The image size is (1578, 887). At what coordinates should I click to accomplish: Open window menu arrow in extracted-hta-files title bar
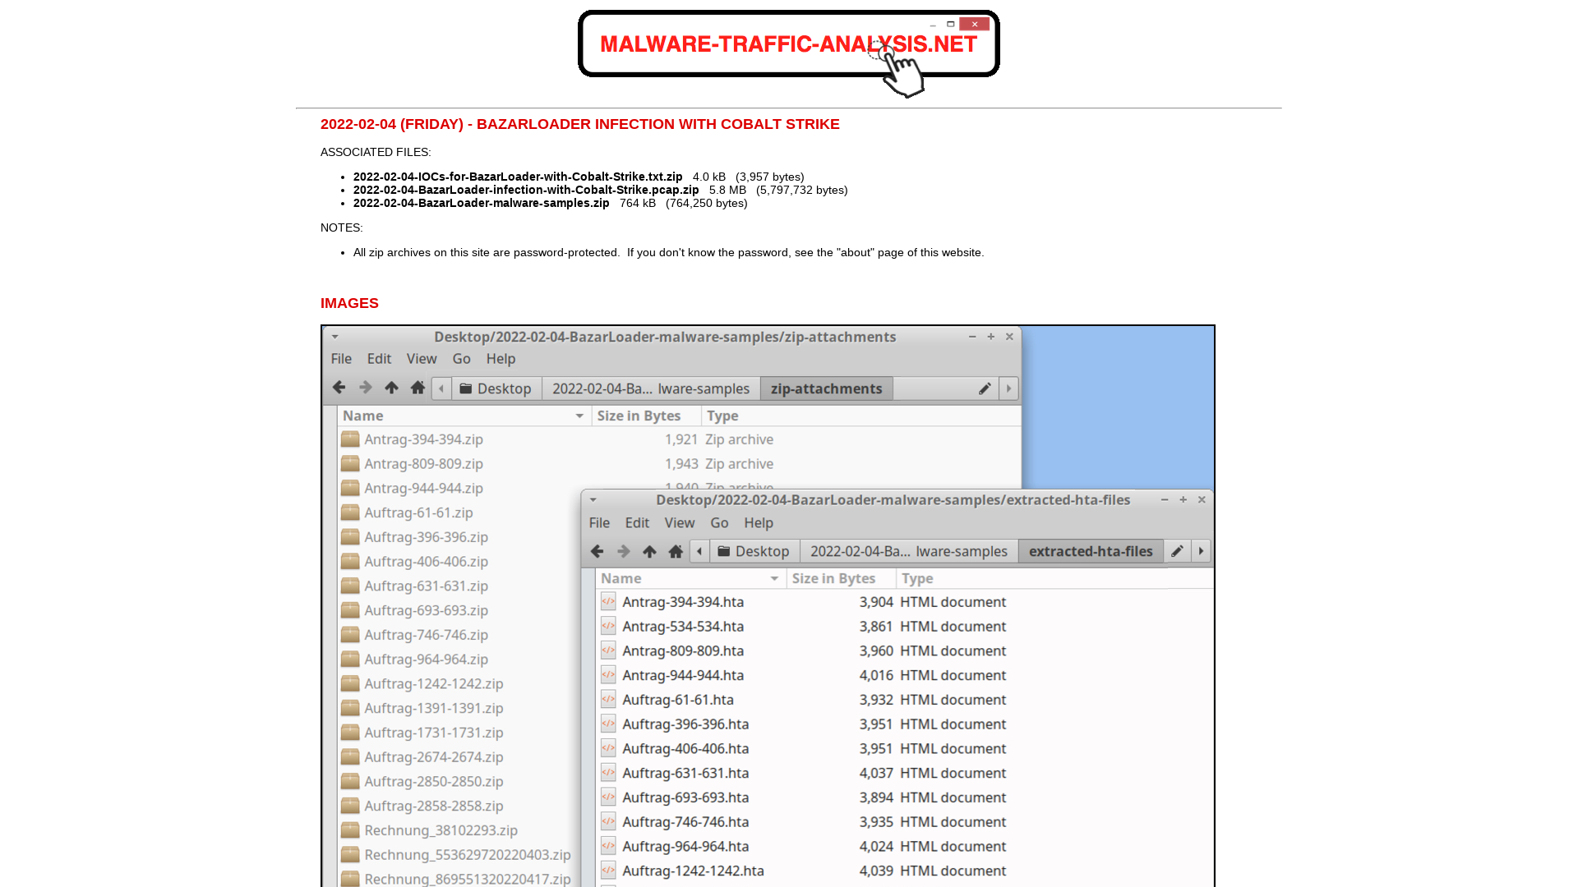593,499
